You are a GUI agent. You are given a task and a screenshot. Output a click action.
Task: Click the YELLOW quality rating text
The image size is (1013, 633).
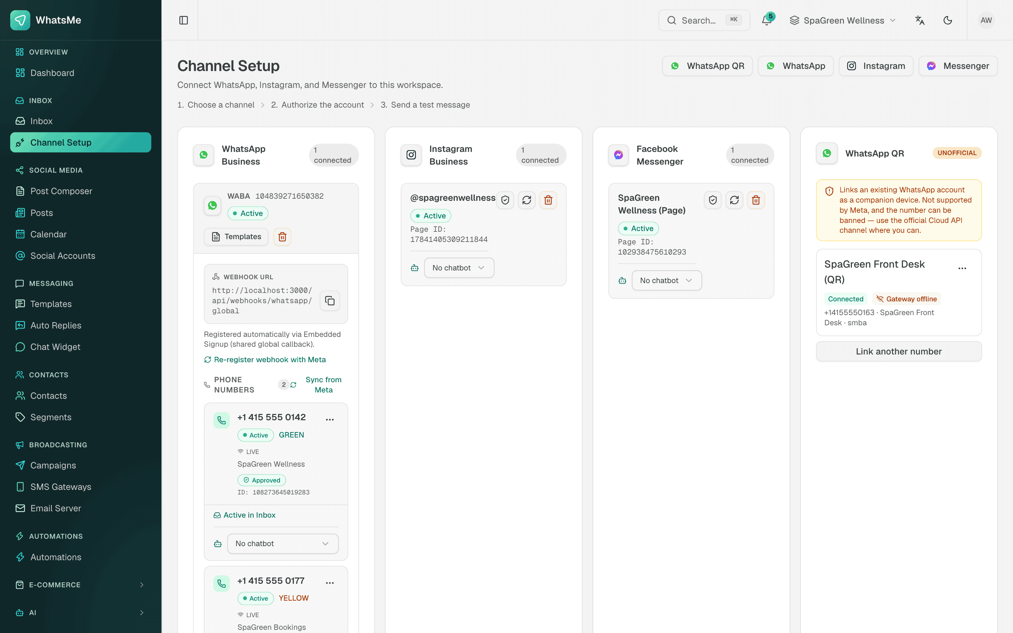[x=293, y=598]
